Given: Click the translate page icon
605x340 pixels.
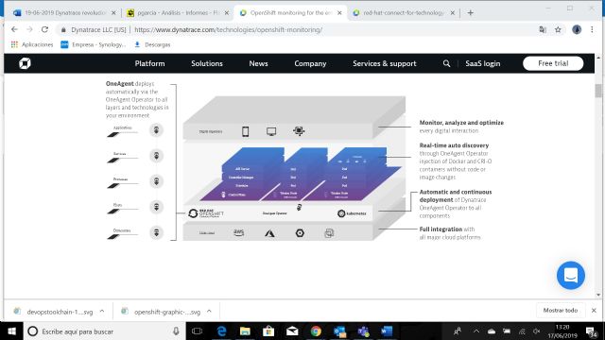Looking at the screenshot, I should pos(543,29).
